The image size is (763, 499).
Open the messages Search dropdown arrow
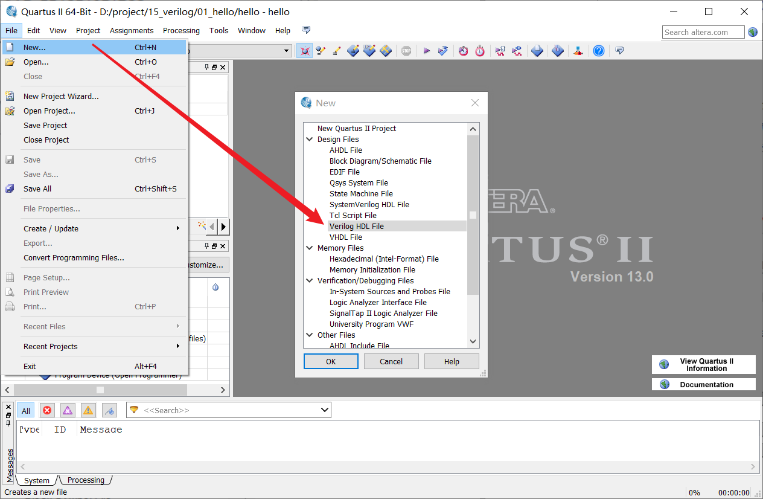(325, 410)
